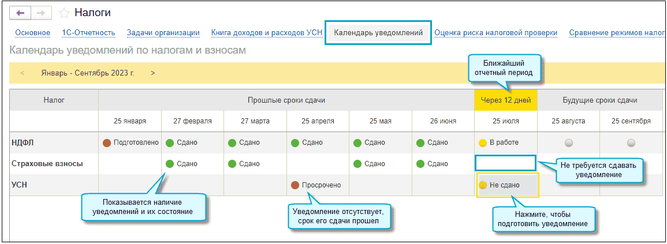Open Страховые взносы Сдано for 27 марта
Screen dimensions: 667x244
[x=255, y=164]
